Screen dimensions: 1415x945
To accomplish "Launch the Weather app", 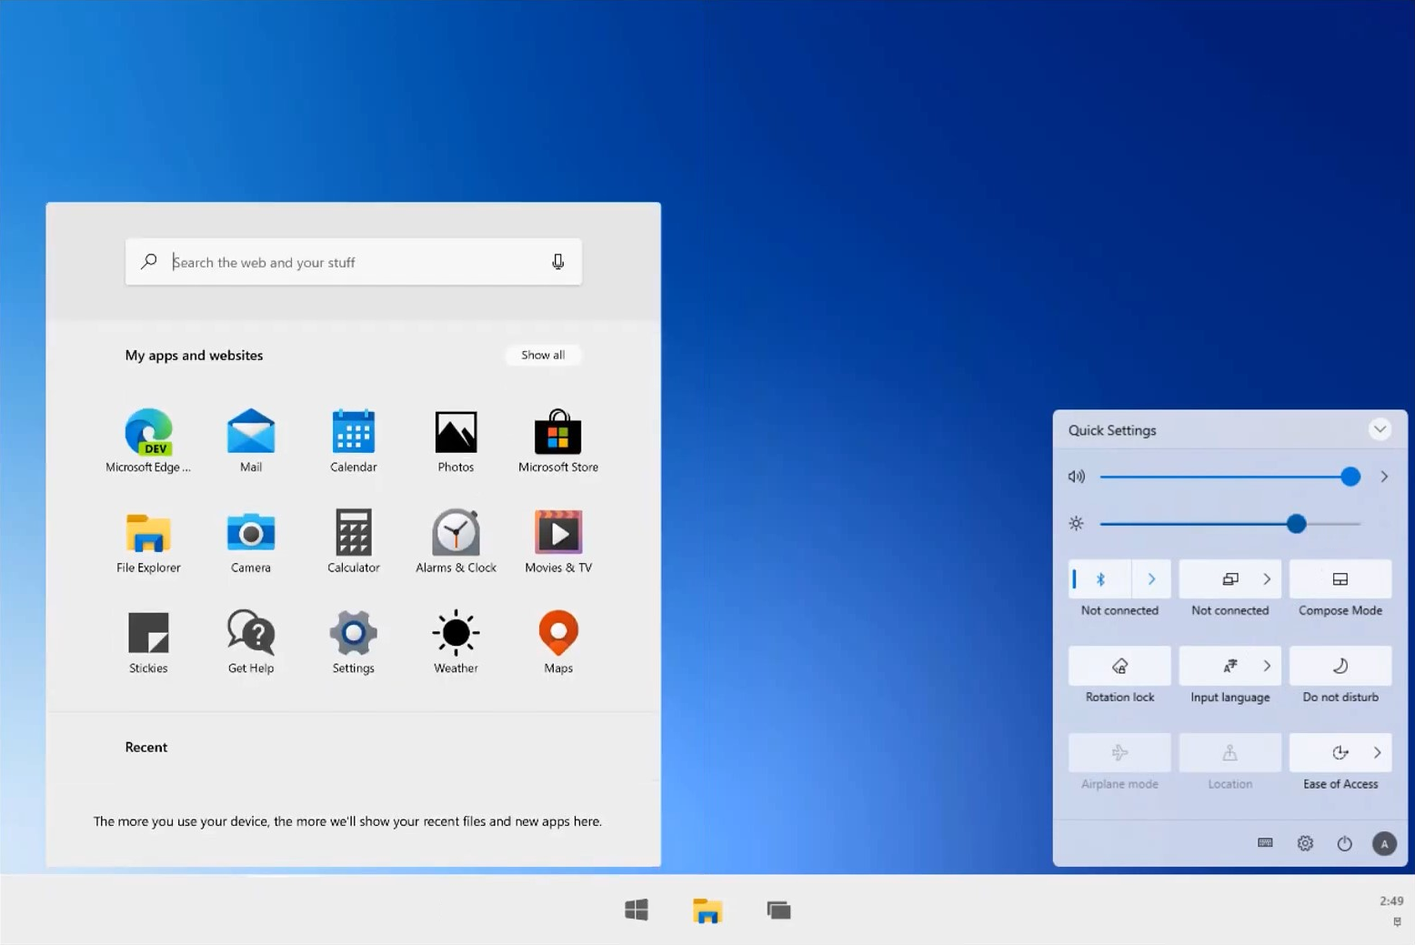I will [455, 634].
